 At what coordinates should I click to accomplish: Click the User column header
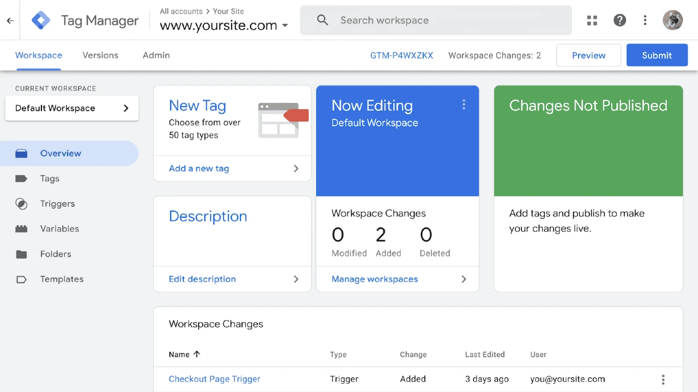[538, 354]
